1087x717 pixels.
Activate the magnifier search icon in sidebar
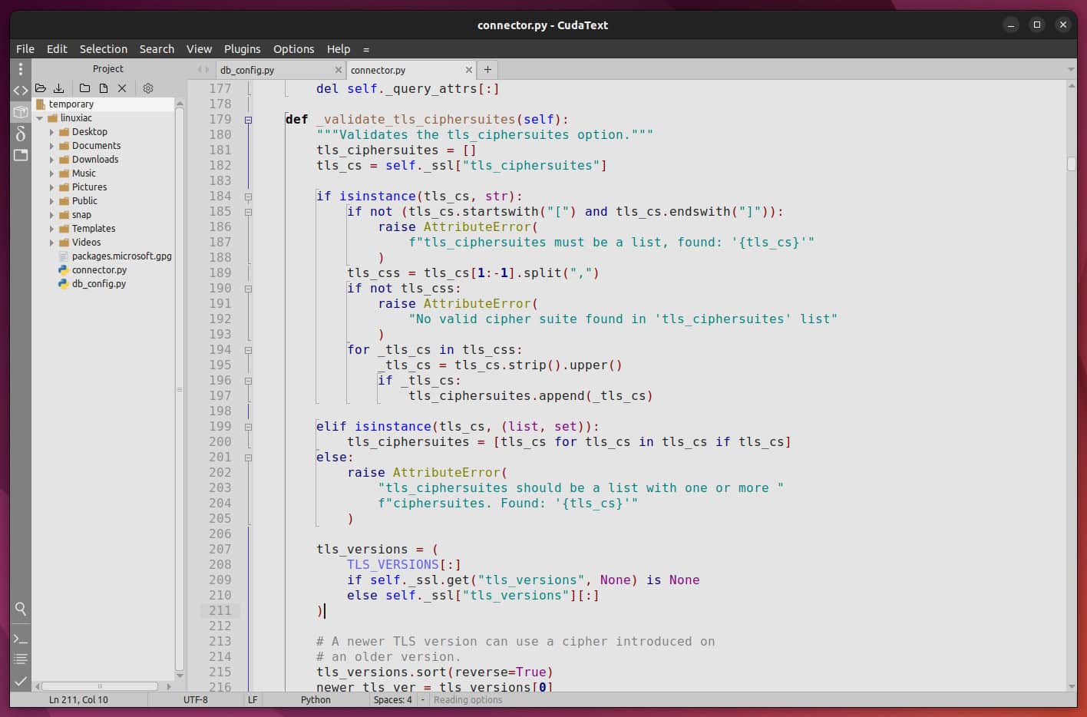point(21,609)
